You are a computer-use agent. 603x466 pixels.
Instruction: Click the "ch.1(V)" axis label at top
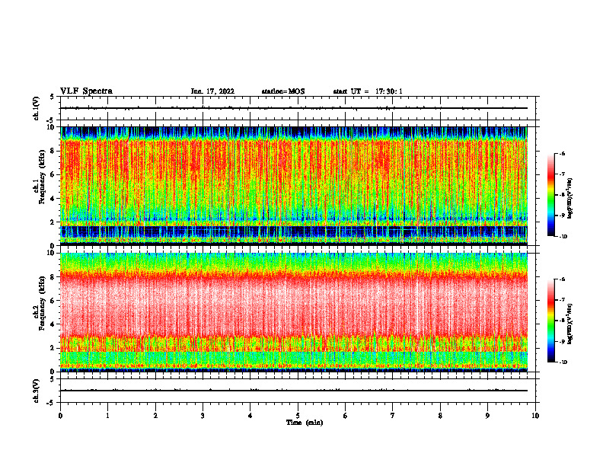tap(37, 108)
